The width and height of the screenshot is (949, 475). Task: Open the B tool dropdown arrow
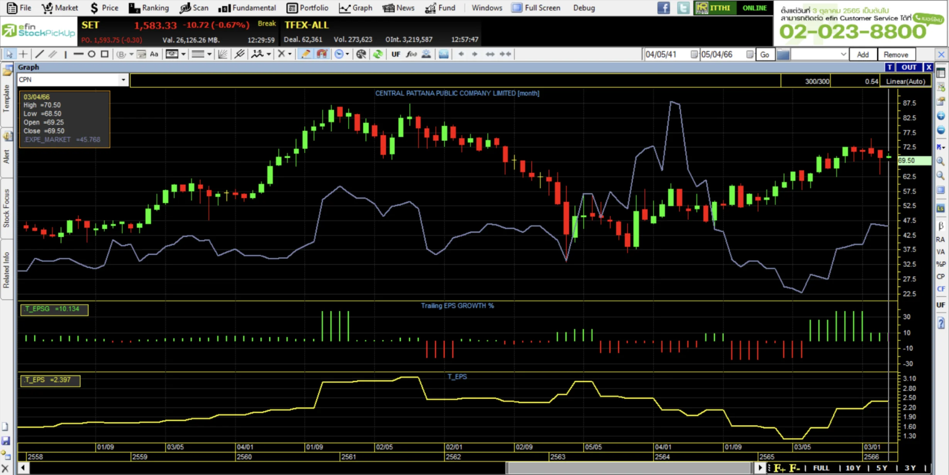(x=131, y=54)
